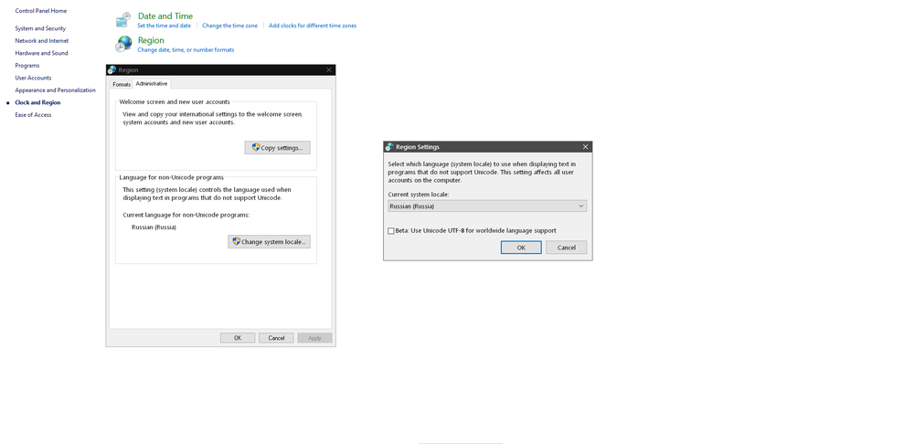This screenshot has width=914, height=444.
Task: Open User Accounts category
Action: (x=33, y=78)
